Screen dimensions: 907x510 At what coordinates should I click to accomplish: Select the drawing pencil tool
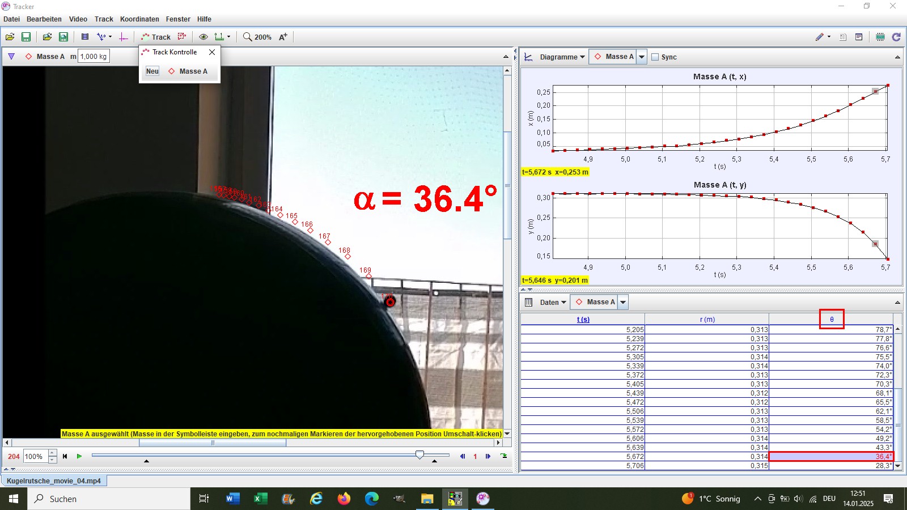819,37
